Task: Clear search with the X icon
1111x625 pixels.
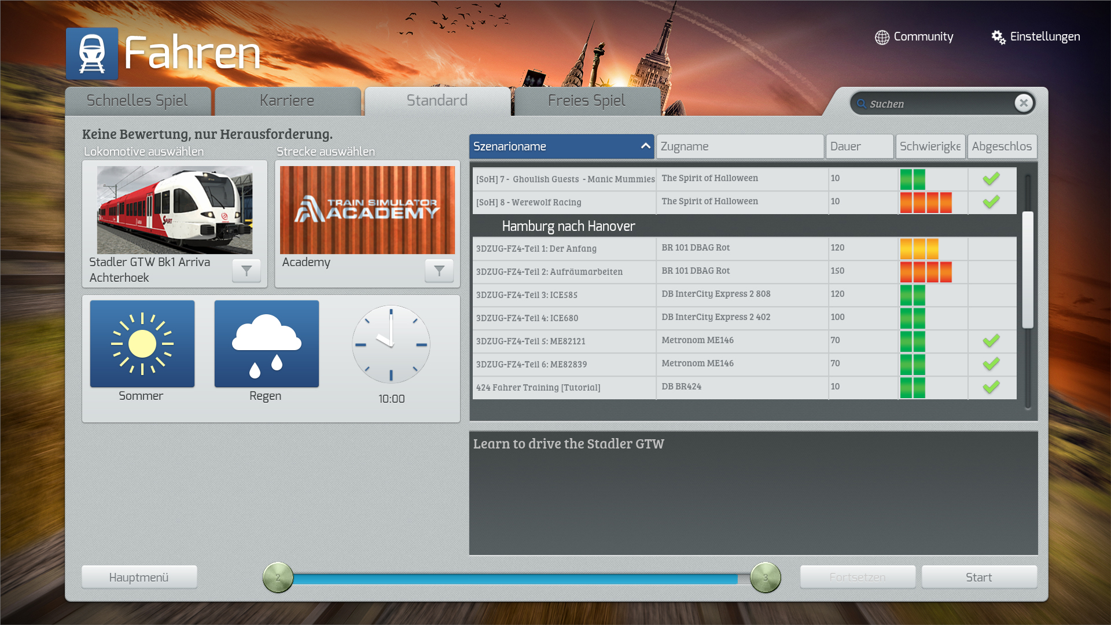Action: (1024, 103)
